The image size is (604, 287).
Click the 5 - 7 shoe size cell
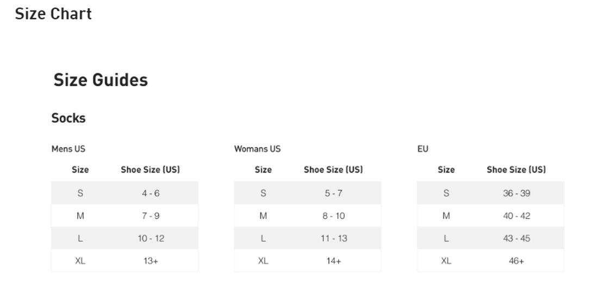[333, 193]
